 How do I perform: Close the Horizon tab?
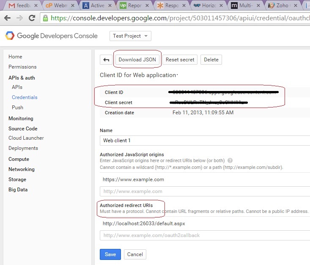pos(221,6)
